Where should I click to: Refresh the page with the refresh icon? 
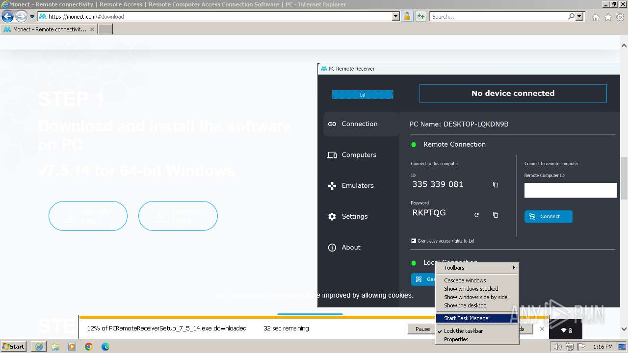click(x=420, y=17)
